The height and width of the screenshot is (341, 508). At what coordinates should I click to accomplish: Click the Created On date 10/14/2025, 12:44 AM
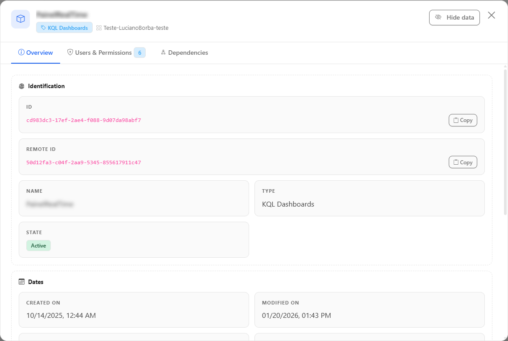point(61,316)
